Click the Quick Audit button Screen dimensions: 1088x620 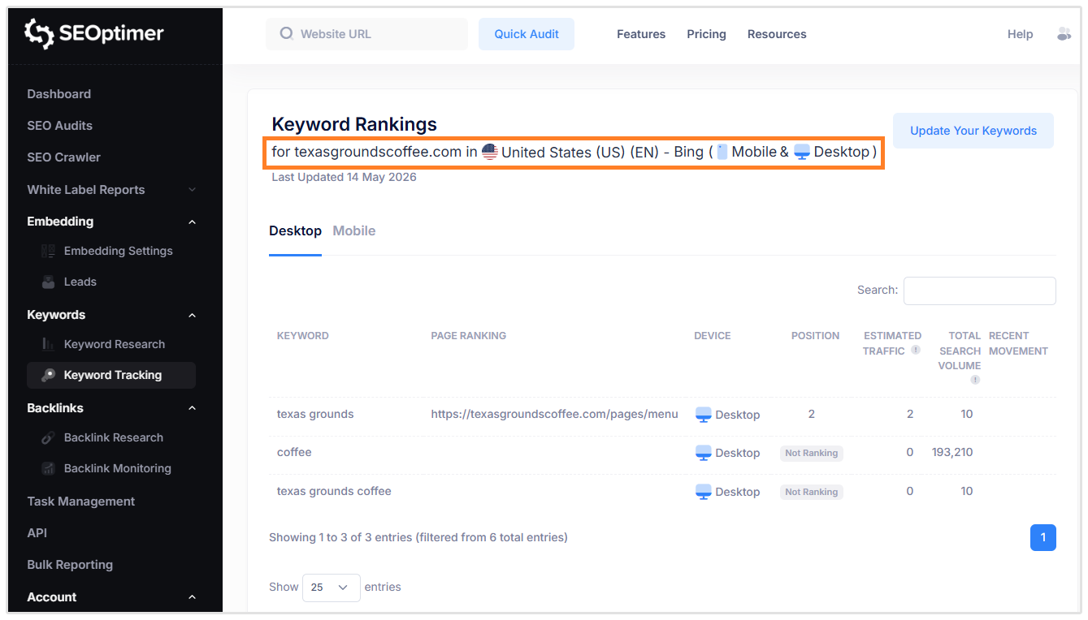pos(527,34)
